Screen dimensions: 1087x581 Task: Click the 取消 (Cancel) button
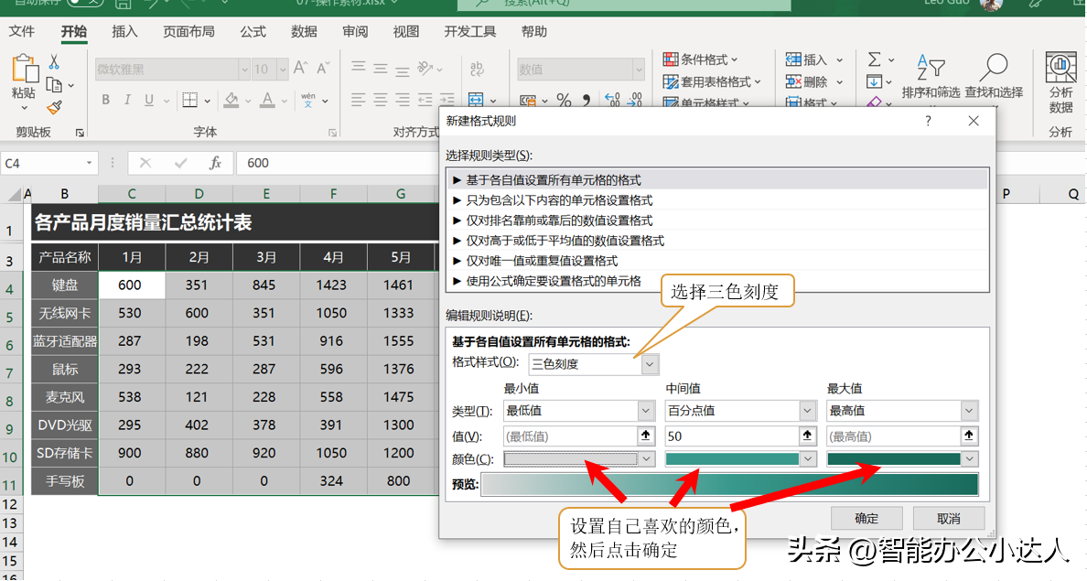(948, 518)
